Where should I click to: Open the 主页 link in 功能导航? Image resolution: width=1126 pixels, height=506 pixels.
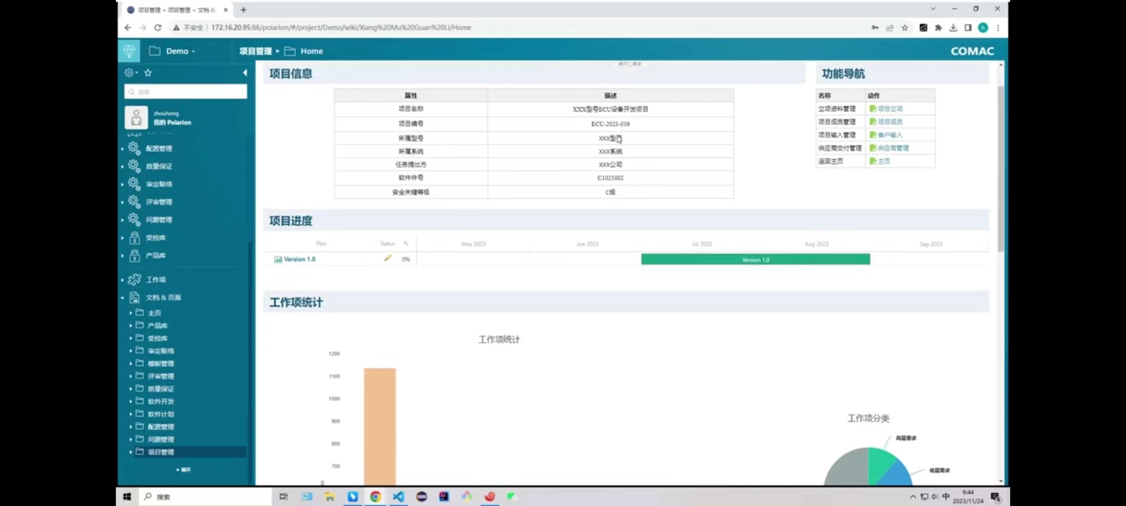tap(884, 161)
